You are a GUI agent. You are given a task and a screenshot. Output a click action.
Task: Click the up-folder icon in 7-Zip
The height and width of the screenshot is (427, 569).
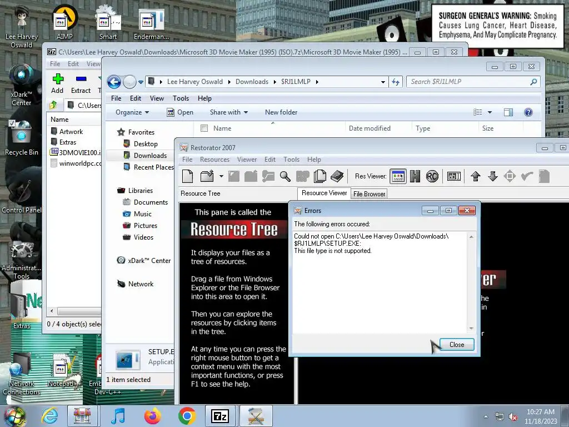tap(53, 105)
